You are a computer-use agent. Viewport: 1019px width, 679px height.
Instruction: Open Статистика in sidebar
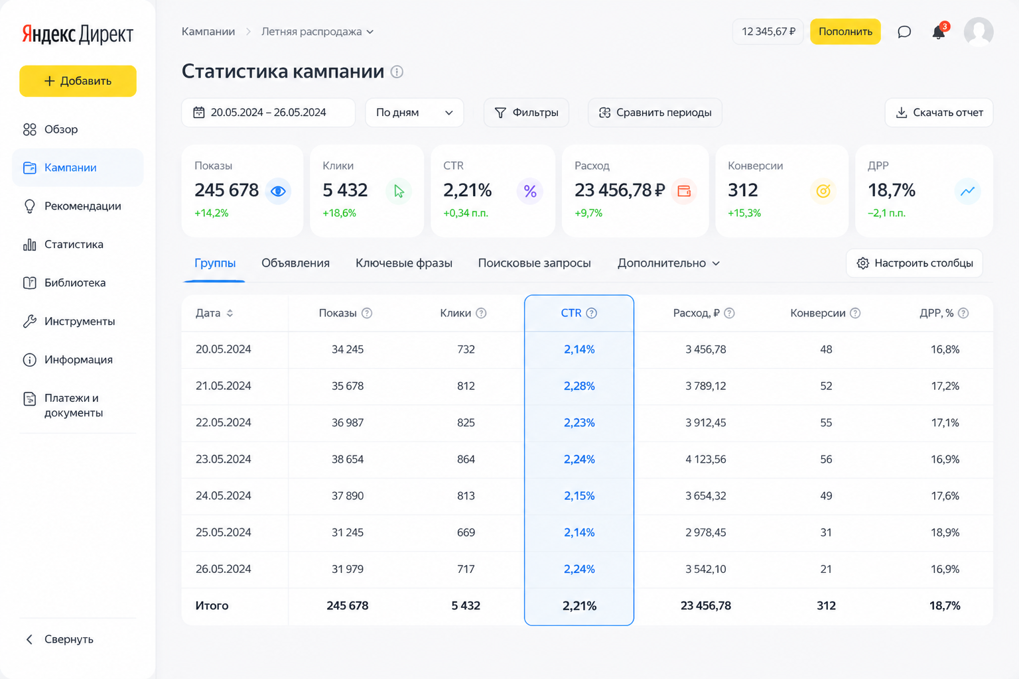78,245
